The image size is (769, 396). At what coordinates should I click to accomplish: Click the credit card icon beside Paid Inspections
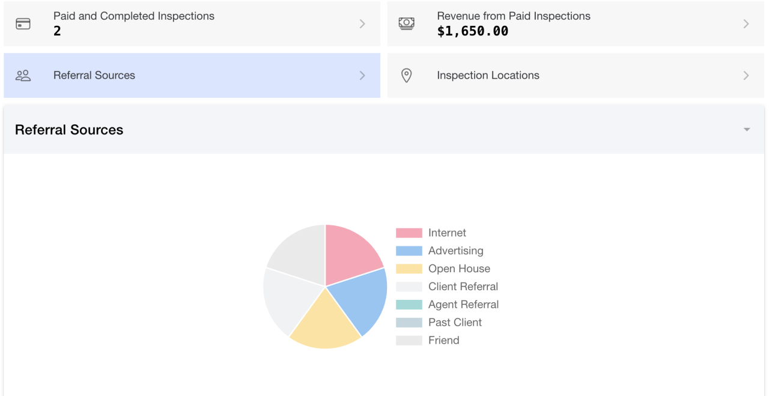[x=23, y=23]
